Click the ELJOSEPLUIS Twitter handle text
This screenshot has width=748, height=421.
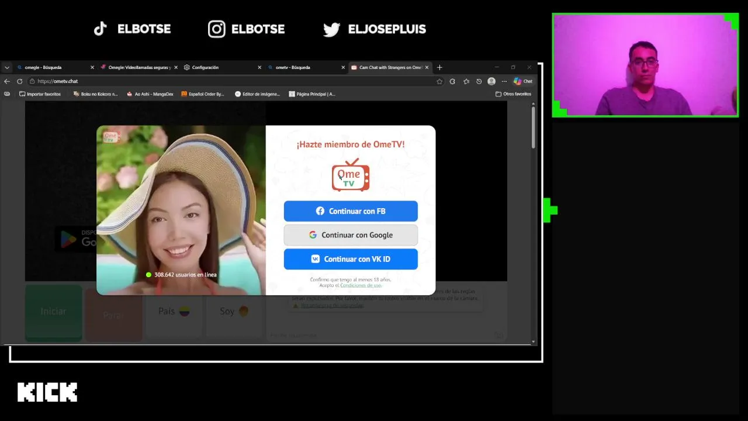(x=387, y=29)
